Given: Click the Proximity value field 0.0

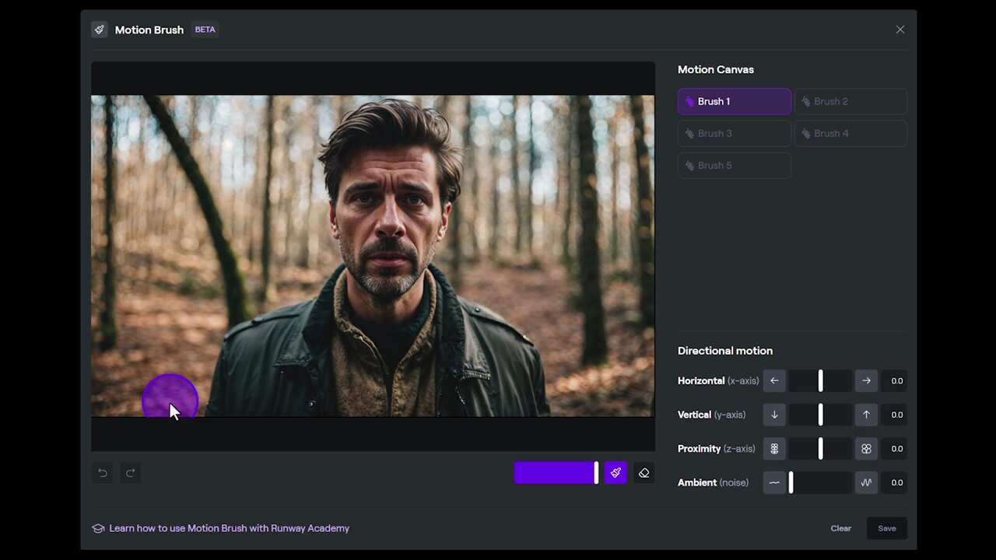Looking at the screenshot, I should [895, 449].
